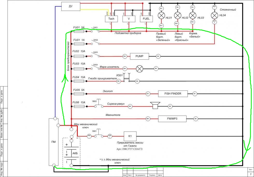254x177 pixels.
Task: Click the PUMP block
Action: (140, 56)
